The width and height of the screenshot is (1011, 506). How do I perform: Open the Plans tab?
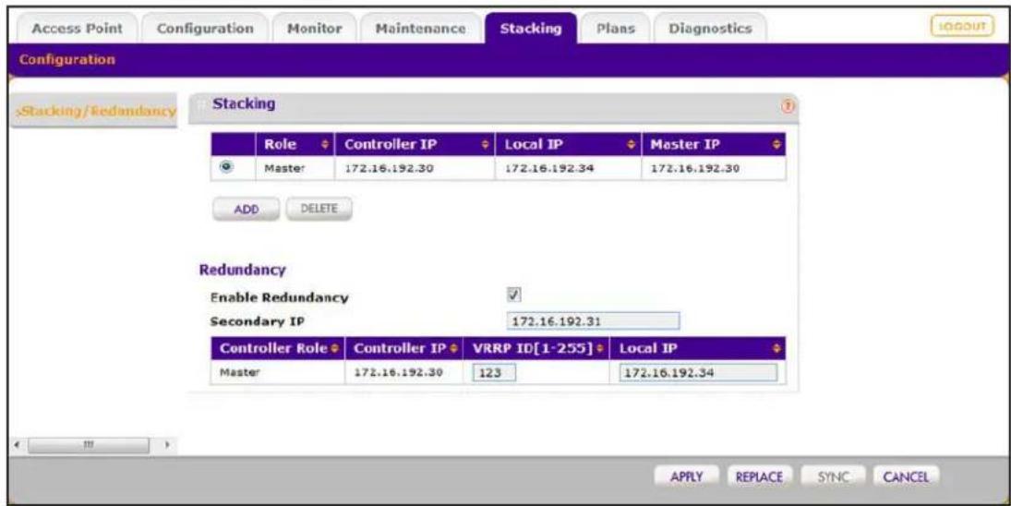pos(616,29)
